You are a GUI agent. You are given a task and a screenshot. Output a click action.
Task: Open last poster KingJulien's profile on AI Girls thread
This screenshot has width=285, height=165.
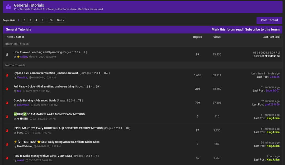[x=273, y=159]
